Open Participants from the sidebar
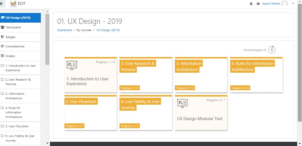 pos(13,27)
